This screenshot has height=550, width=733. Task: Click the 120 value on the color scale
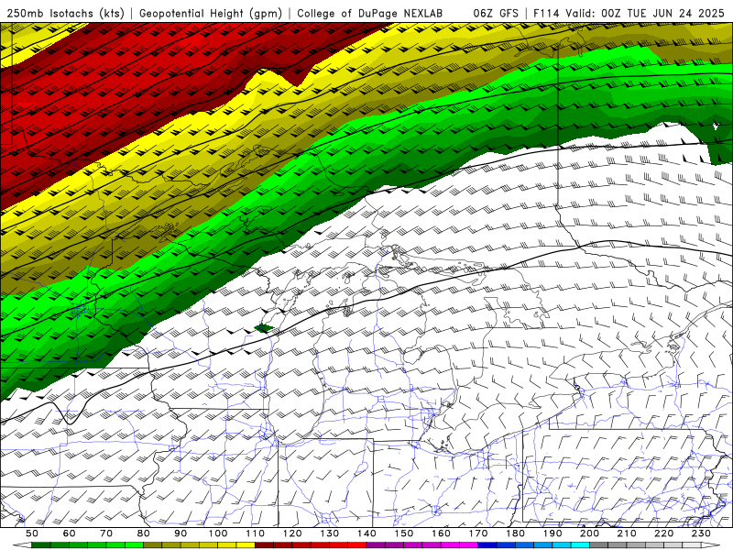(x=292, y=533)
